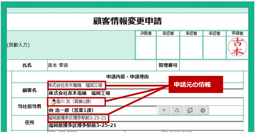The height and width of the screenshot is (134, 256).
Task: Click the 管理番号 value field
Action: point(214,65)
